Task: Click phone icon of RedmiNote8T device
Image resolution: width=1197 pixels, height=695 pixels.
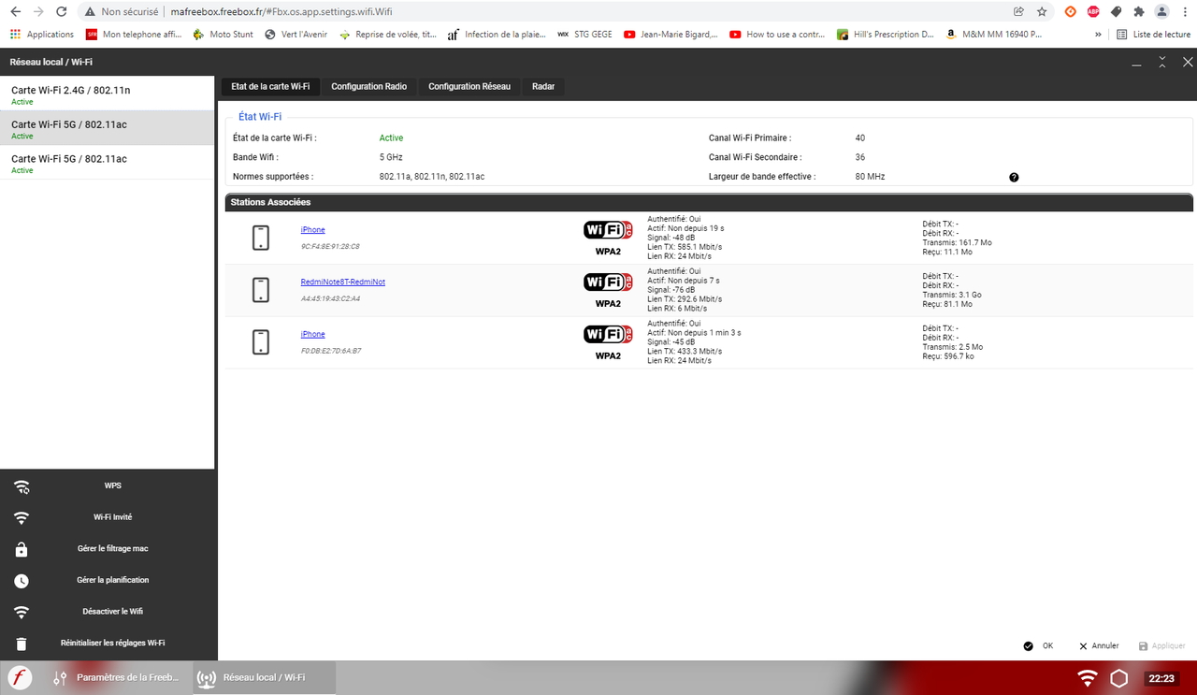Action: pyautogui.click(x=261, y=290)
